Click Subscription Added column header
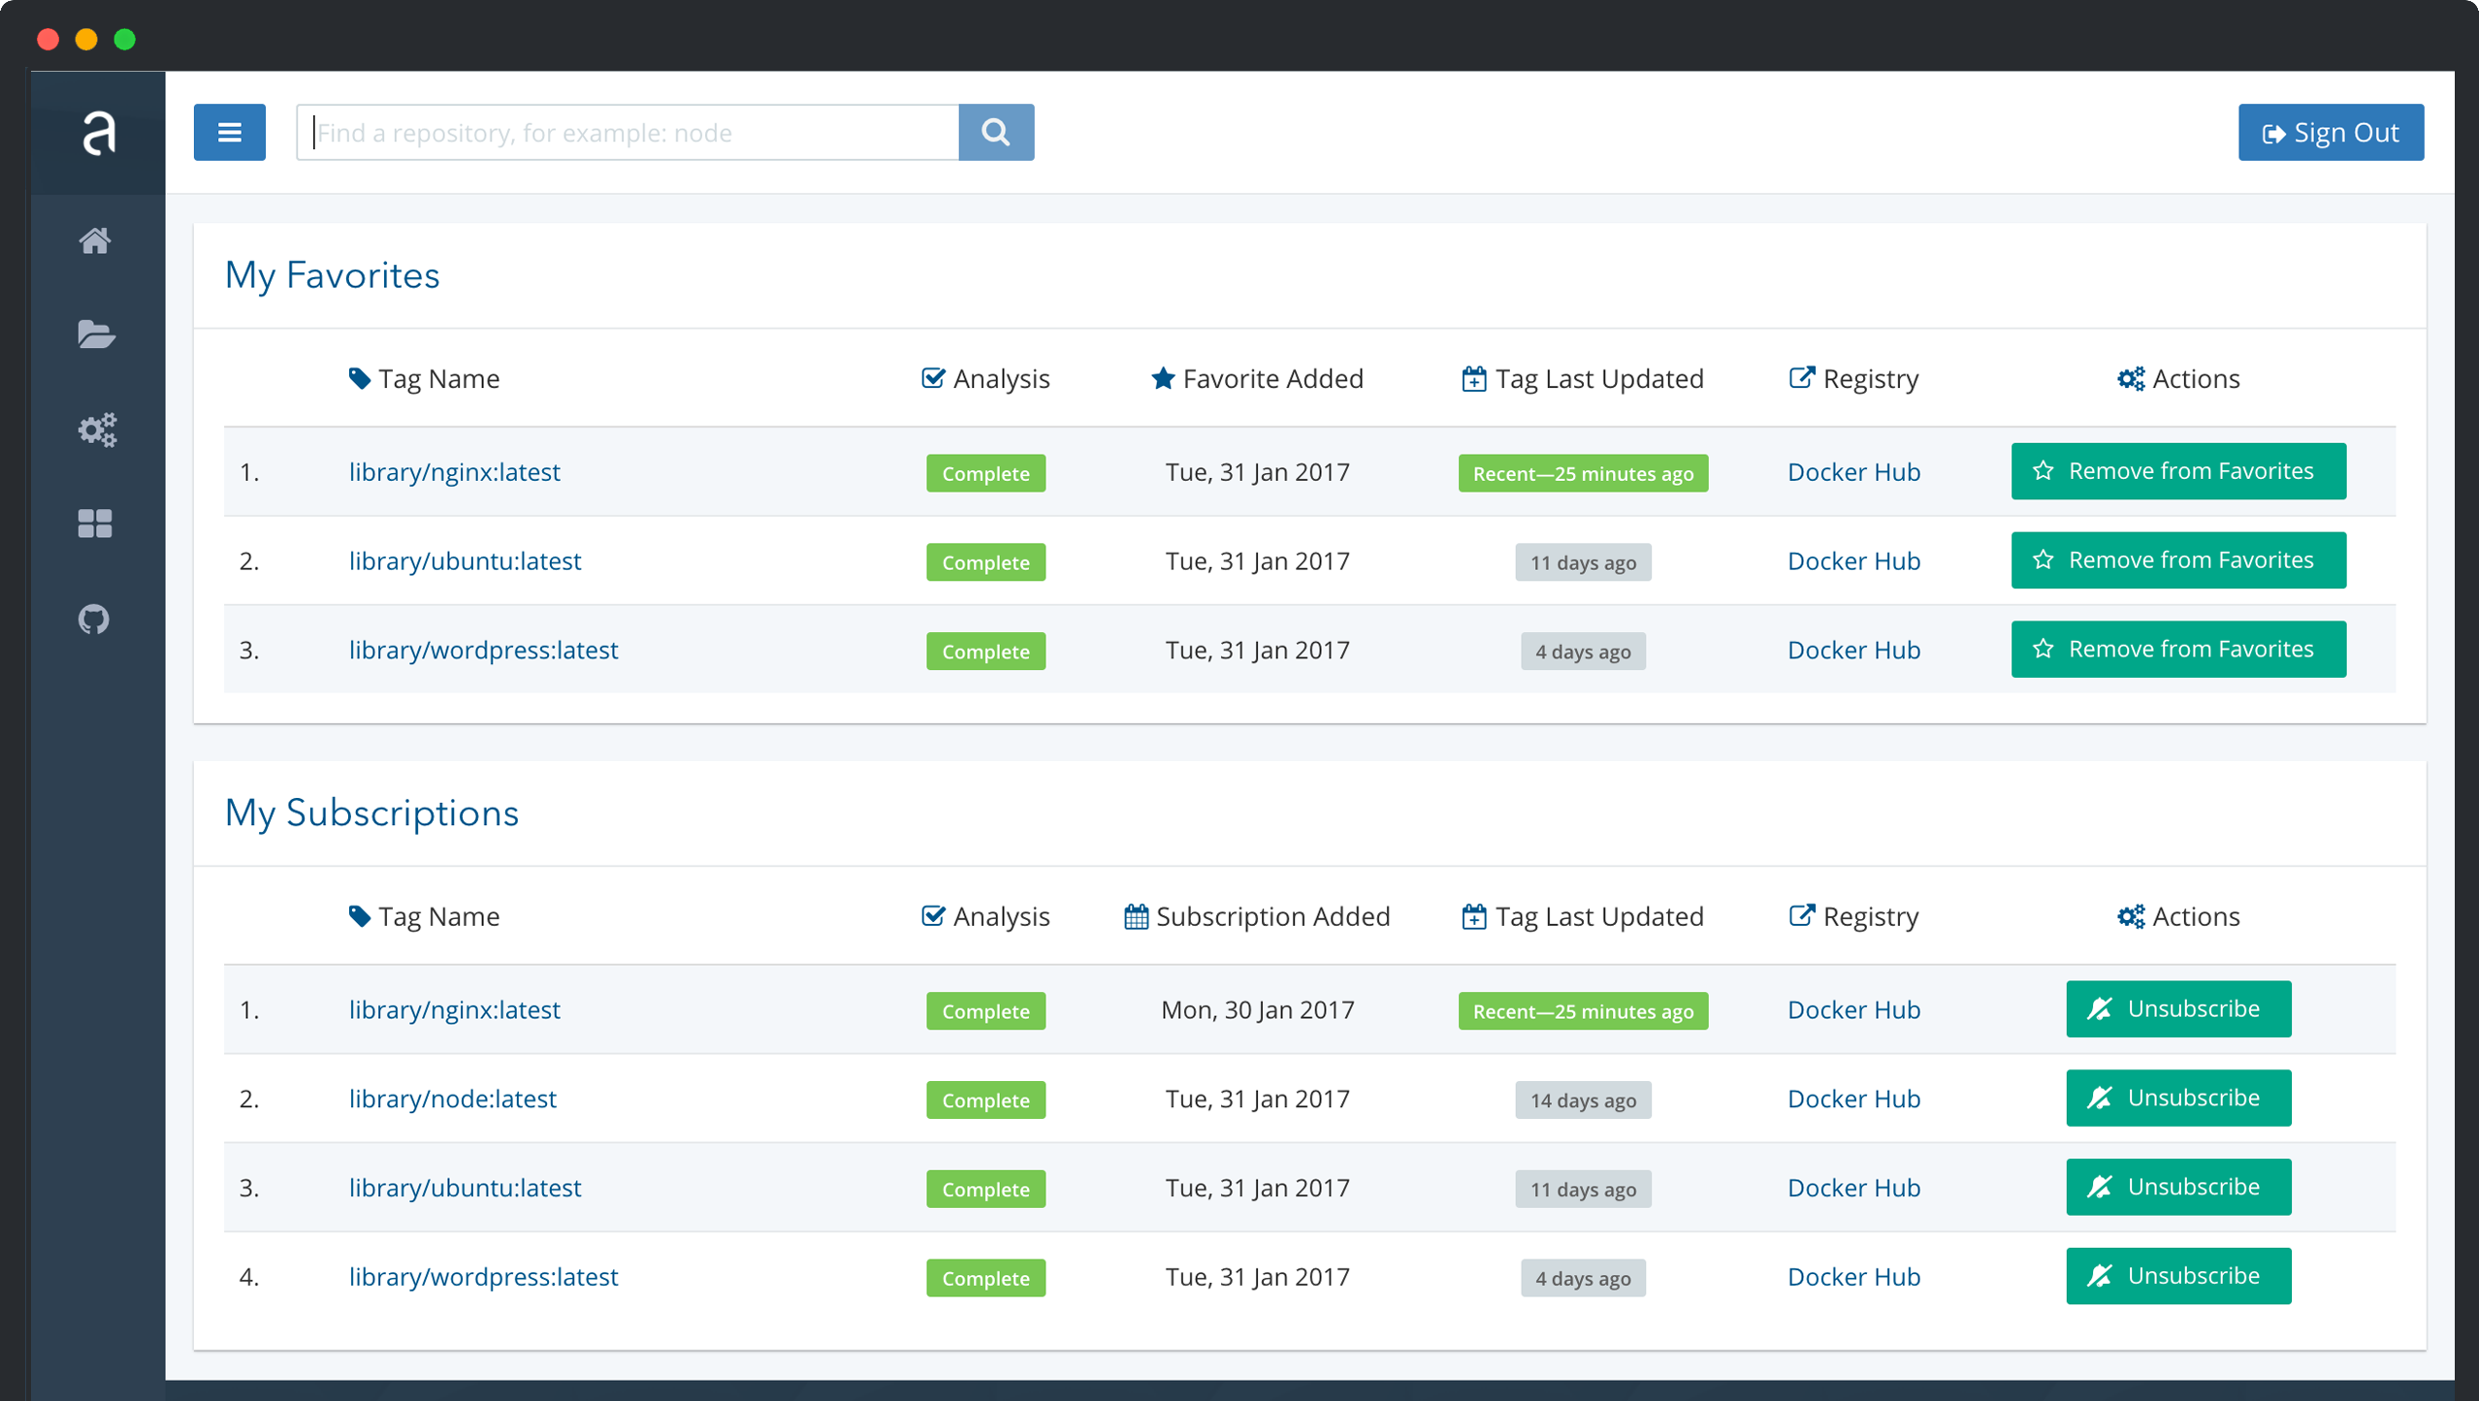 [1257, 916]
